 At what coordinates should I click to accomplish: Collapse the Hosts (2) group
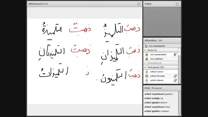(x=145, y=50)
